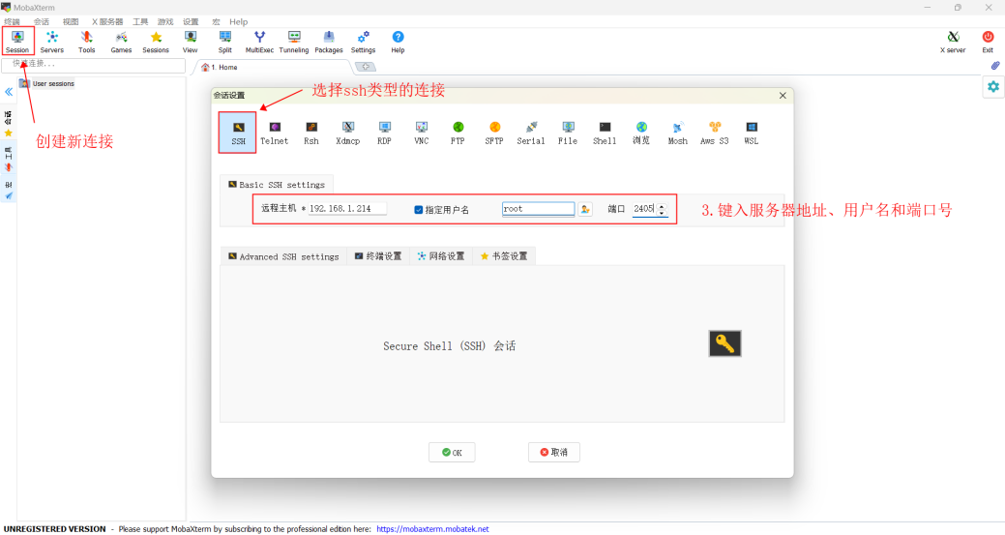Viewport: 1005px width, 535px height.
Task: Select User sessions tree item
Action: [47, 84]
